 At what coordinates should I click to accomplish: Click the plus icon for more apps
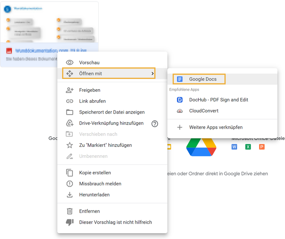tap(180, 127)
